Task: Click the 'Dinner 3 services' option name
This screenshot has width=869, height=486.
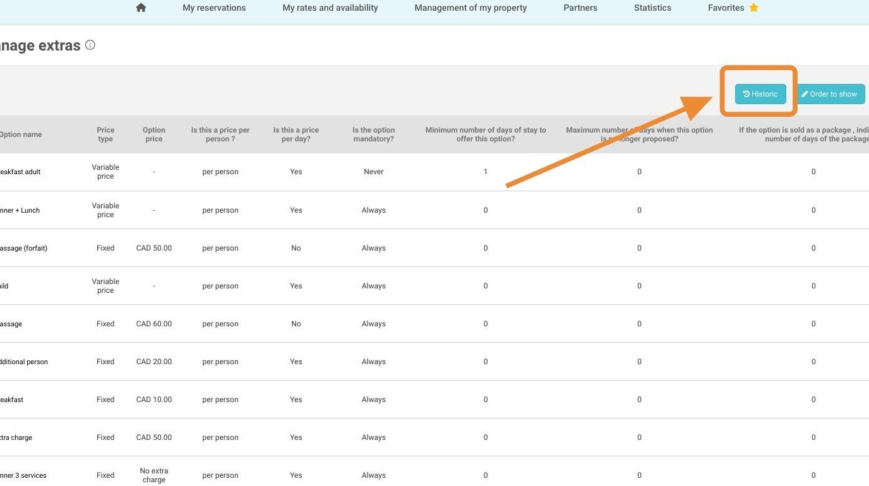Action: [23, 475]
